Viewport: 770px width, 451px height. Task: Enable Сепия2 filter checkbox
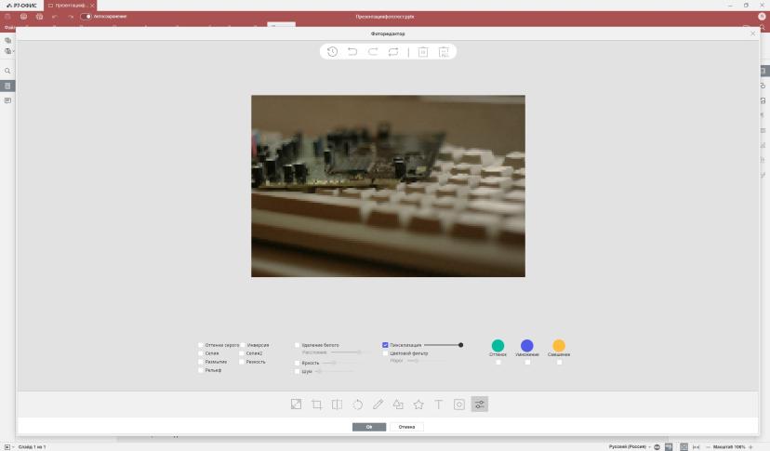click(x=242, y=353)
